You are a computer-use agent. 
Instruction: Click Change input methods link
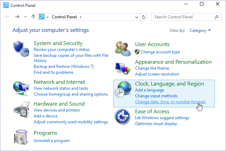click(156, 96)
